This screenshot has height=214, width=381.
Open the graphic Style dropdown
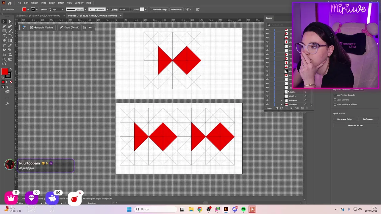146,10
